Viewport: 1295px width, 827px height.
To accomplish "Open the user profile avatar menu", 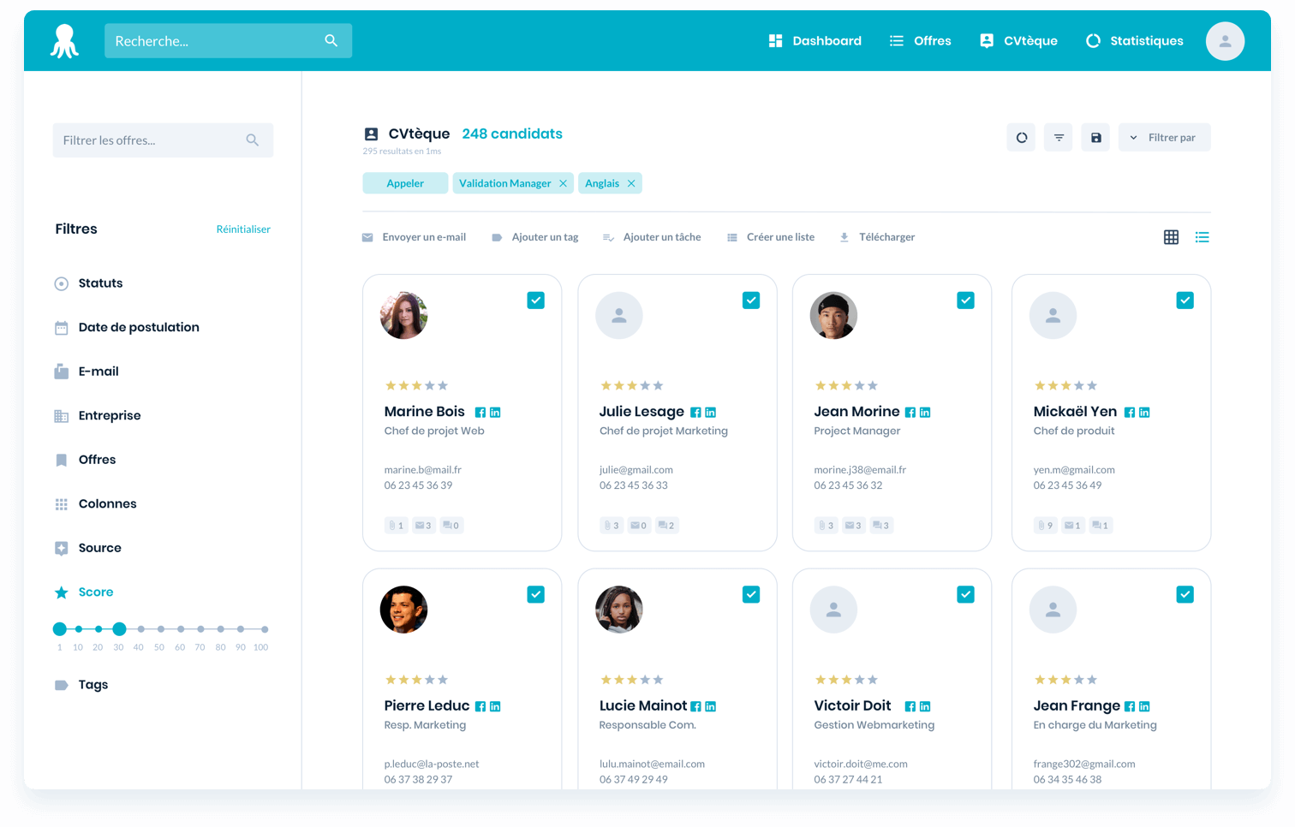I will [x=1225, y=41].
